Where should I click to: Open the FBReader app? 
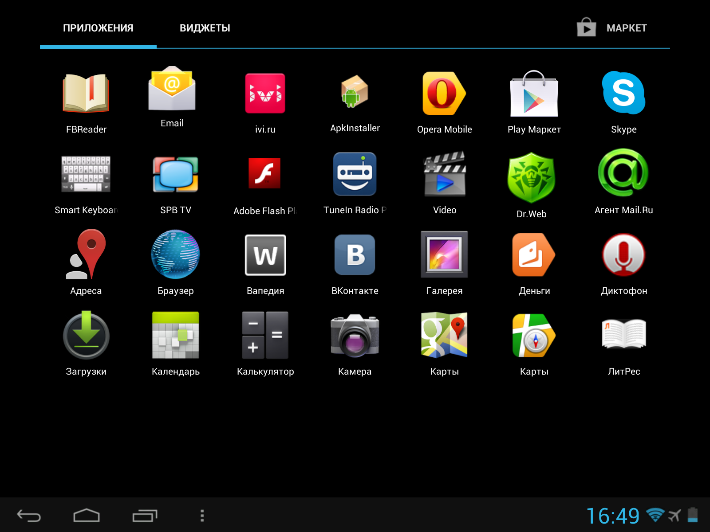coord(86,94)
